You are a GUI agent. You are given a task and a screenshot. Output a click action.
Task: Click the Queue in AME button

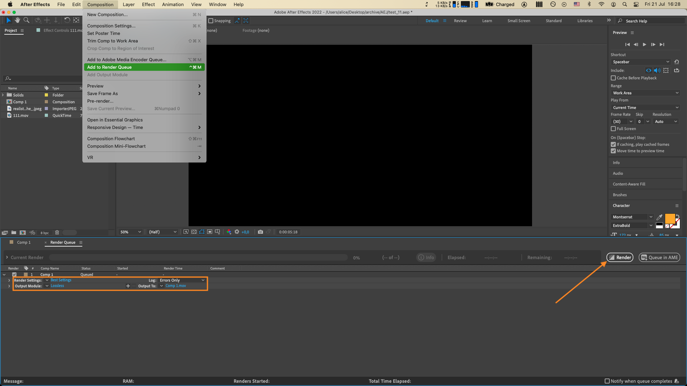tap(660, 257)
